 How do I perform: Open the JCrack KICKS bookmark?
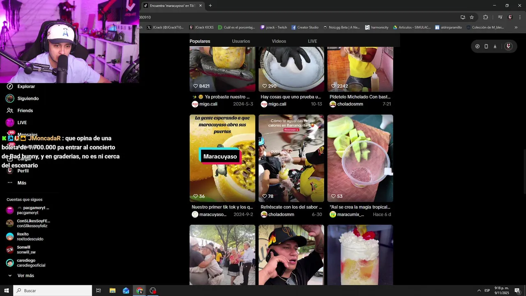pos(201,28)
